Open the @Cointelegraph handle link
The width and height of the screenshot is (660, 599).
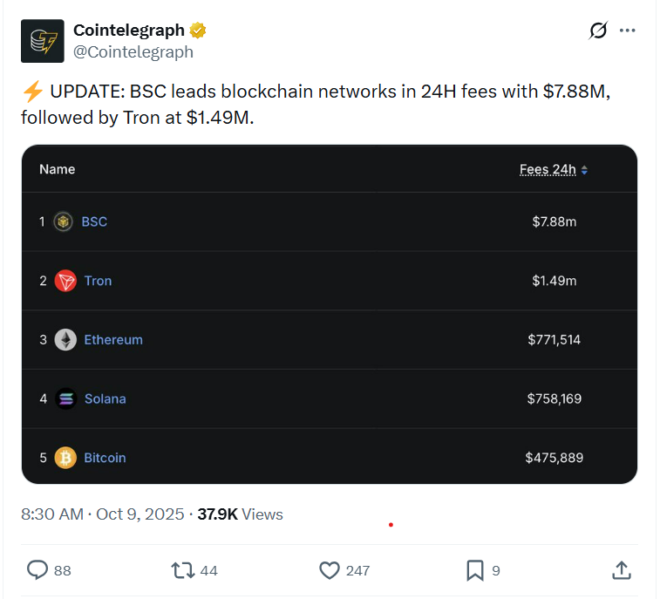point(133,51)
